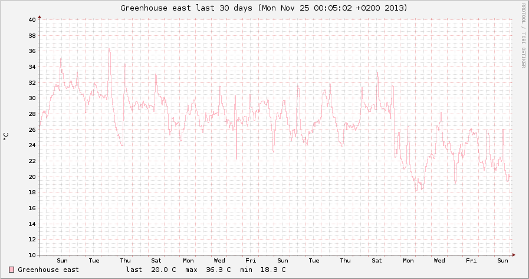The image size is (529, 279).
Task: Click the 'min 18.3 C' value
Action: [263, 270]
